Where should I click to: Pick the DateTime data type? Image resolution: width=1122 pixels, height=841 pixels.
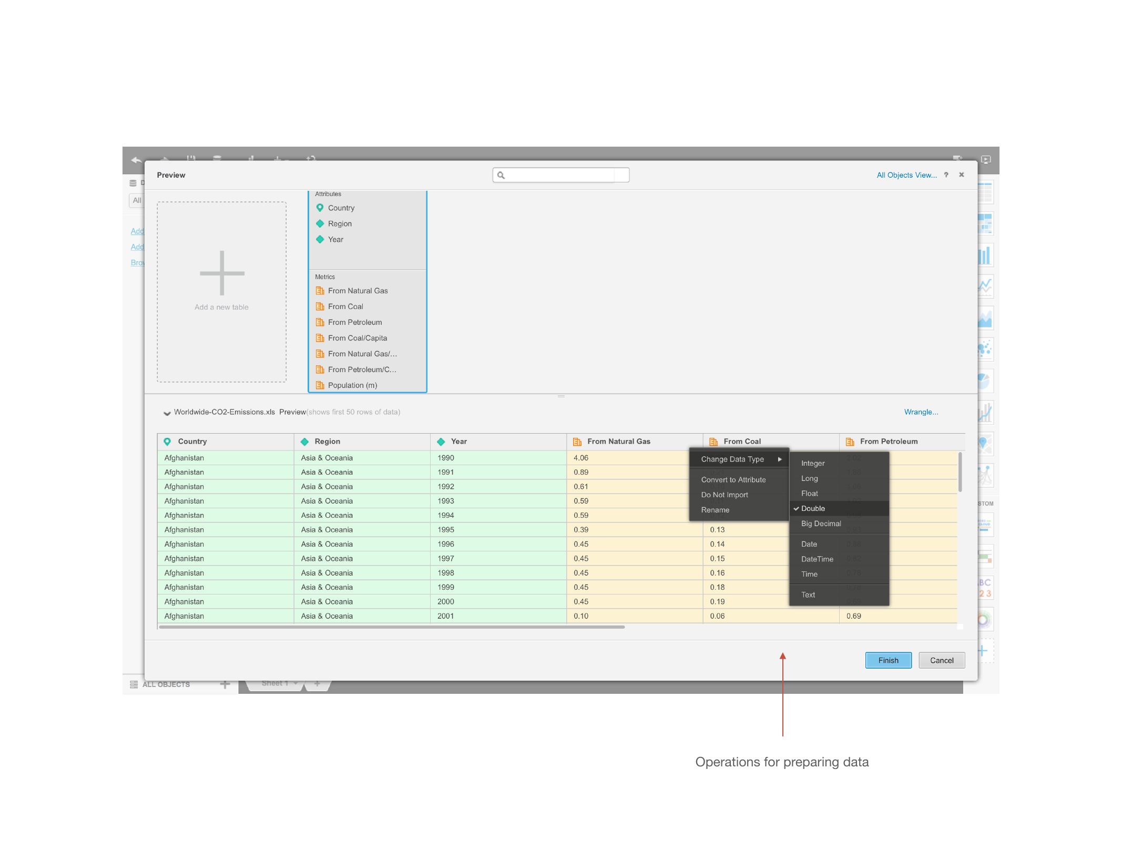pyautogui.click(x=839, y=560)
